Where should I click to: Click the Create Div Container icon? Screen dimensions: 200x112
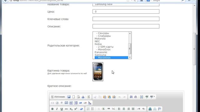click(113, 109)
